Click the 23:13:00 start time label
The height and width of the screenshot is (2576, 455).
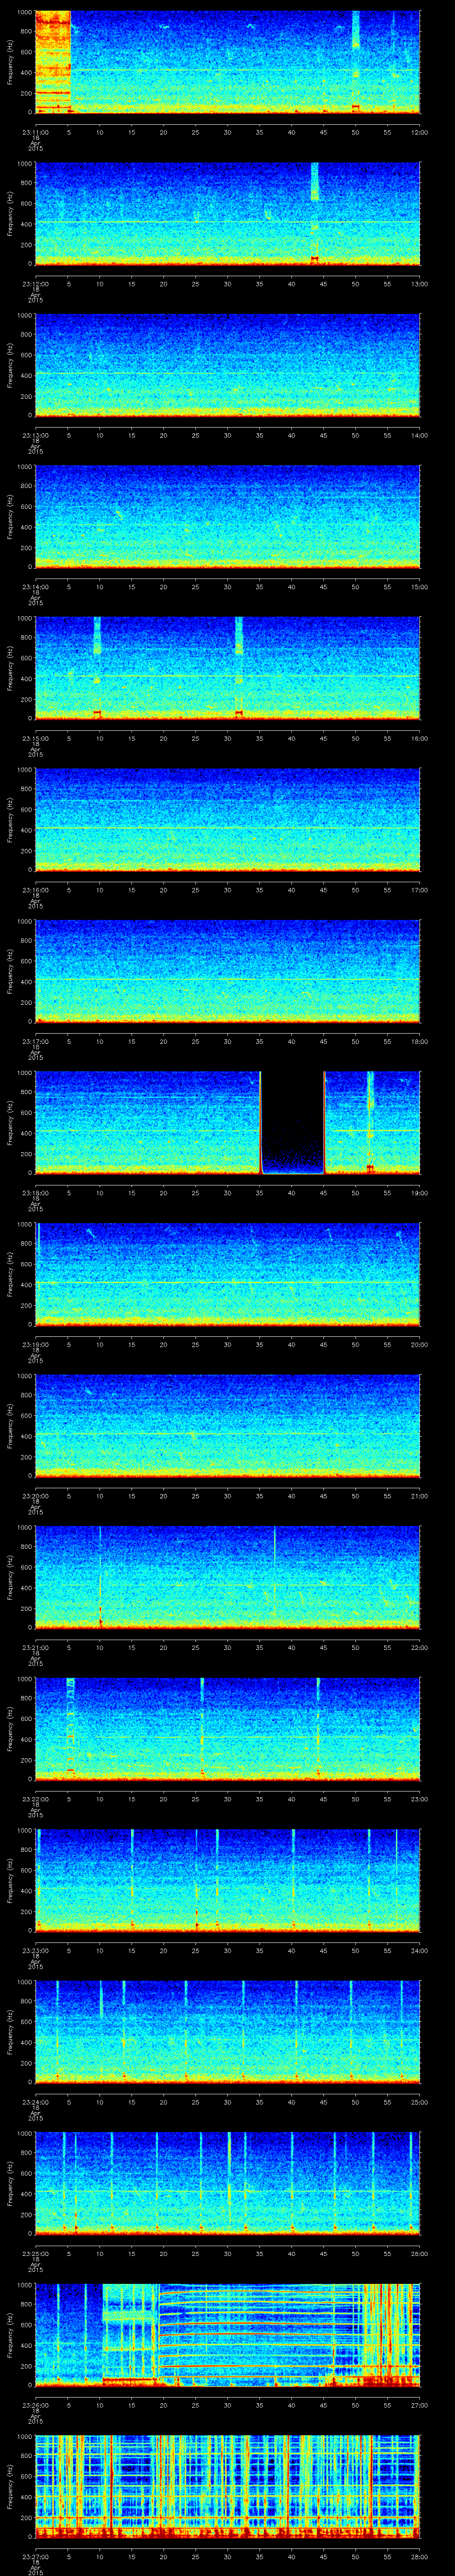coord(35,435)
